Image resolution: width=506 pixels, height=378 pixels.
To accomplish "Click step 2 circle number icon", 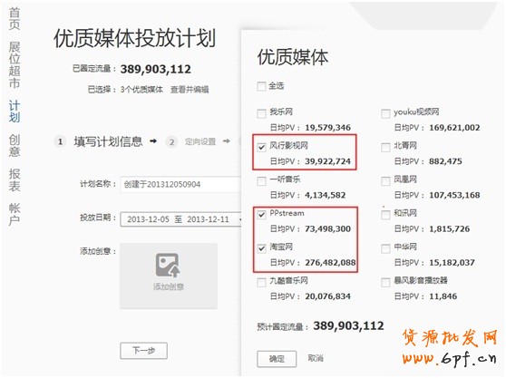I will coord(171,142).
